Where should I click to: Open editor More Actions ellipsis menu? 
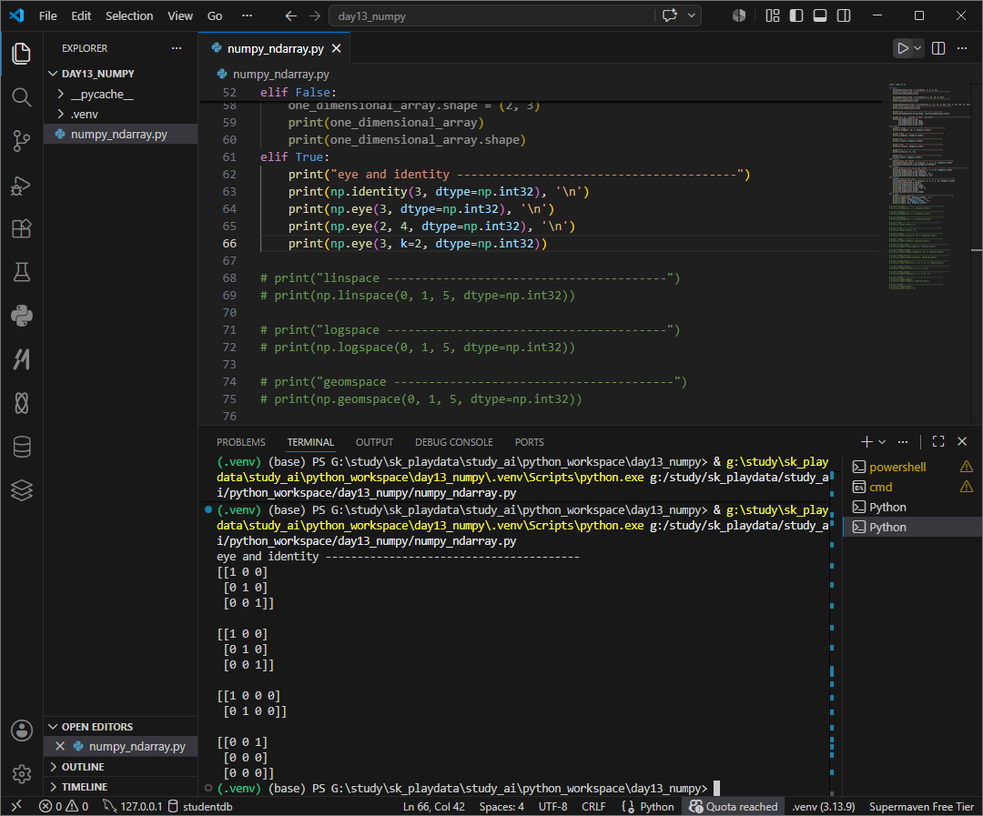(x=962, y=48)
